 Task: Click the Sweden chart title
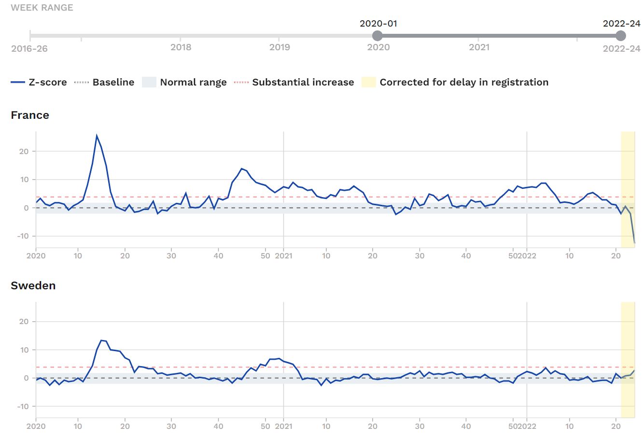tap(33, 286)
